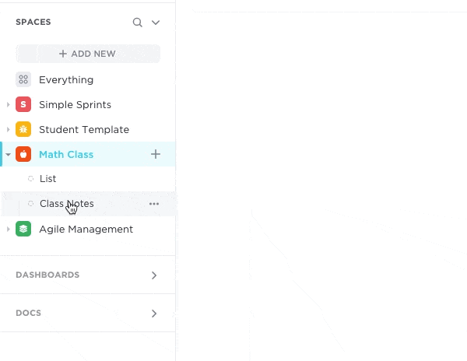
Task: Click the red Simple Sprints icon
Action: (23, 104)
